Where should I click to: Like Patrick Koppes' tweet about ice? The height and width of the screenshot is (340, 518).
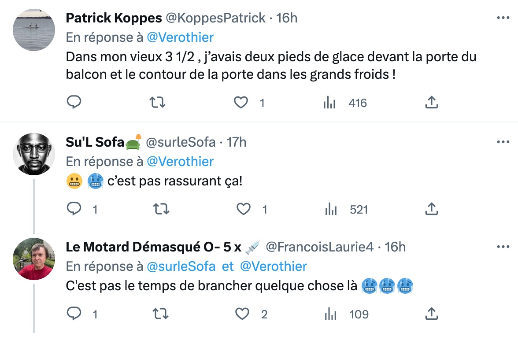tap(241, 103)
